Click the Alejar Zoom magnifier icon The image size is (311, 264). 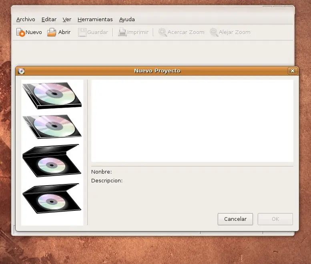tap(214, 32)
